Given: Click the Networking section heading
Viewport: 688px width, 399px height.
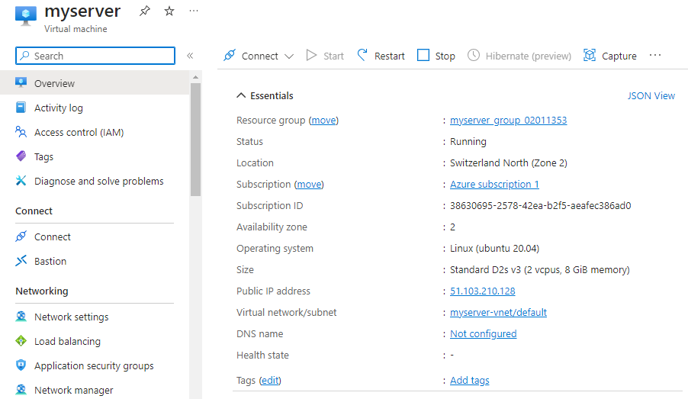Looking at the screenshot, I should (x=42, y=291).
